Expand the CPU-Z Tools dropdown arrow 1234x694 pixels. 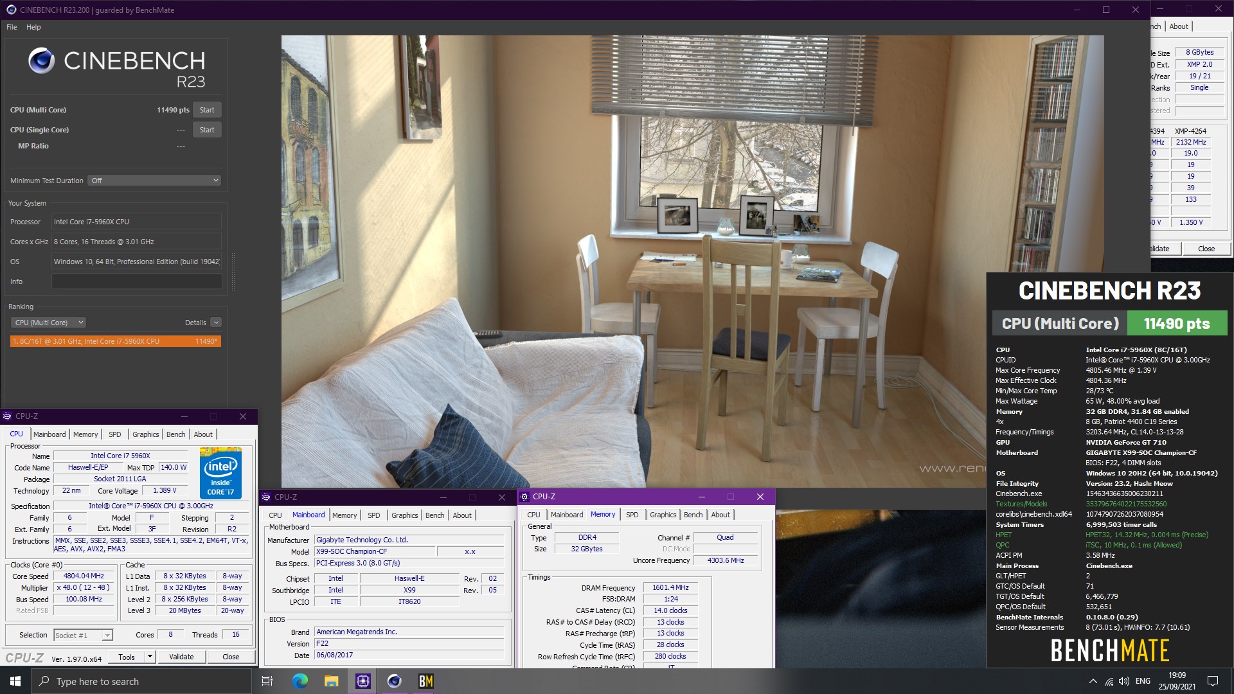click(x=150, y=657)
